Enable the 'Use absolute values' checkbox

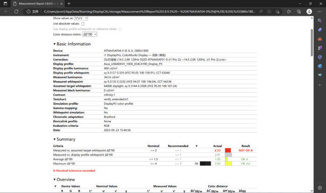coord(83,23)
